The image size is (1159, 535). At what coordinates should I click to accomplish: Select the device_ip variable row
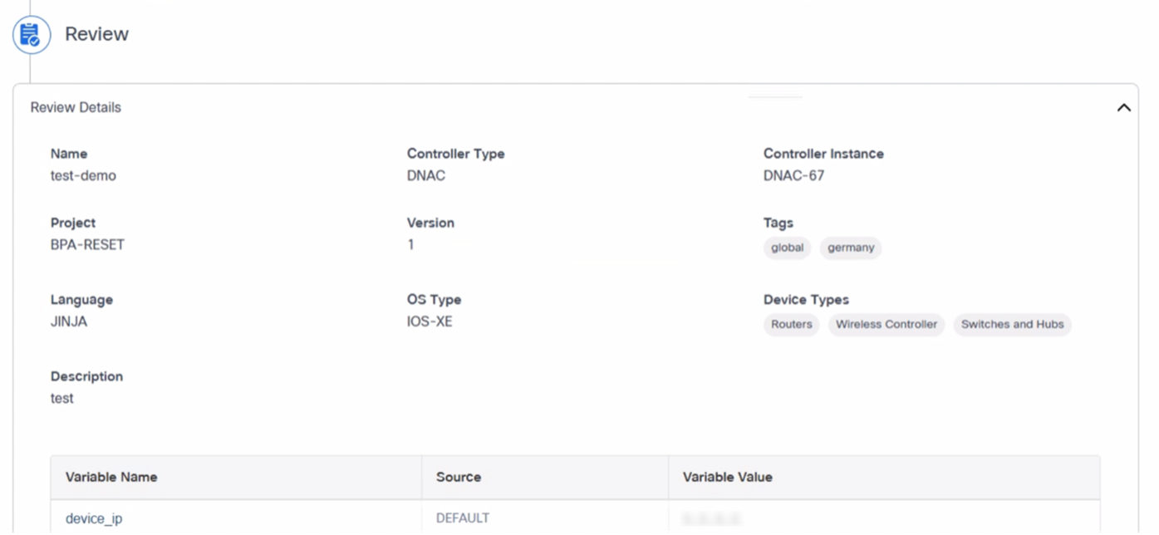click(x=94, y=518)
